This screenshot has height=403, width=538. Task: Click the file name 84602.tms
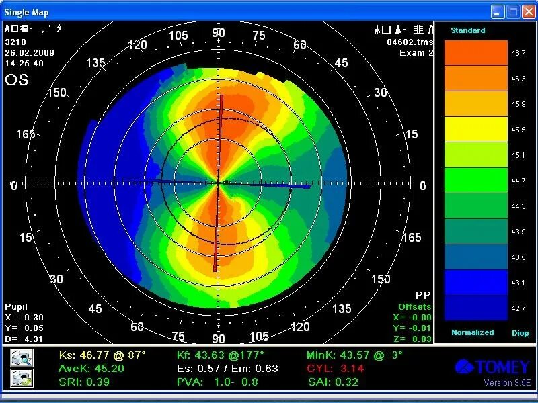pos(410,42)
